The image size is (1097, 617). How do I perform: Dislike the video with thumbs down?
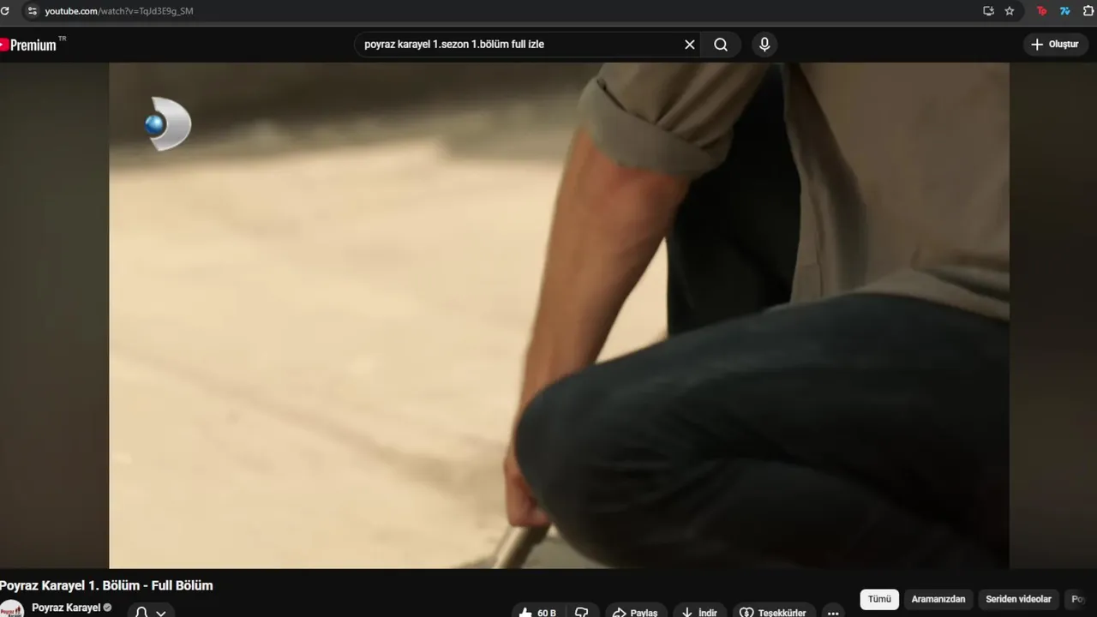point(582,612)
